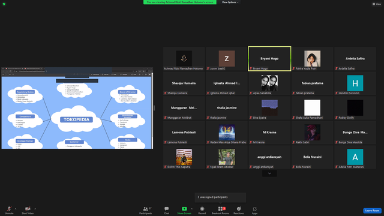Click the green Share Screen icon
This screenshot has width=384, height=216.
[184, 209]
